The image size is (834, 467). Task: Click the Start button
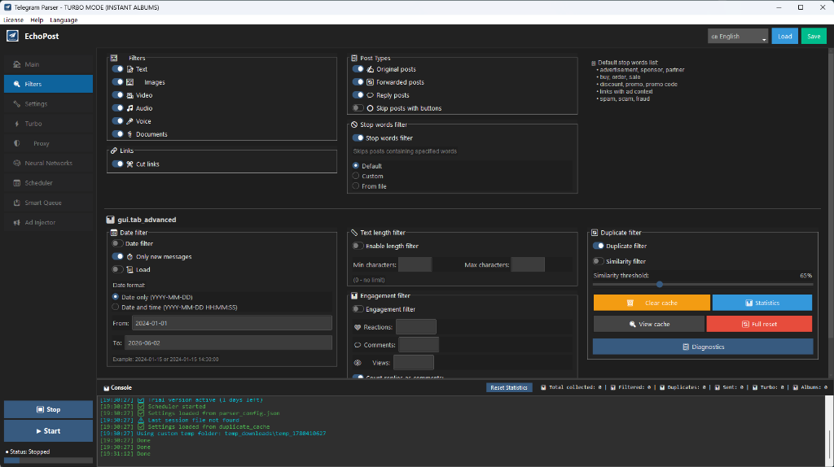pos(48,431)
